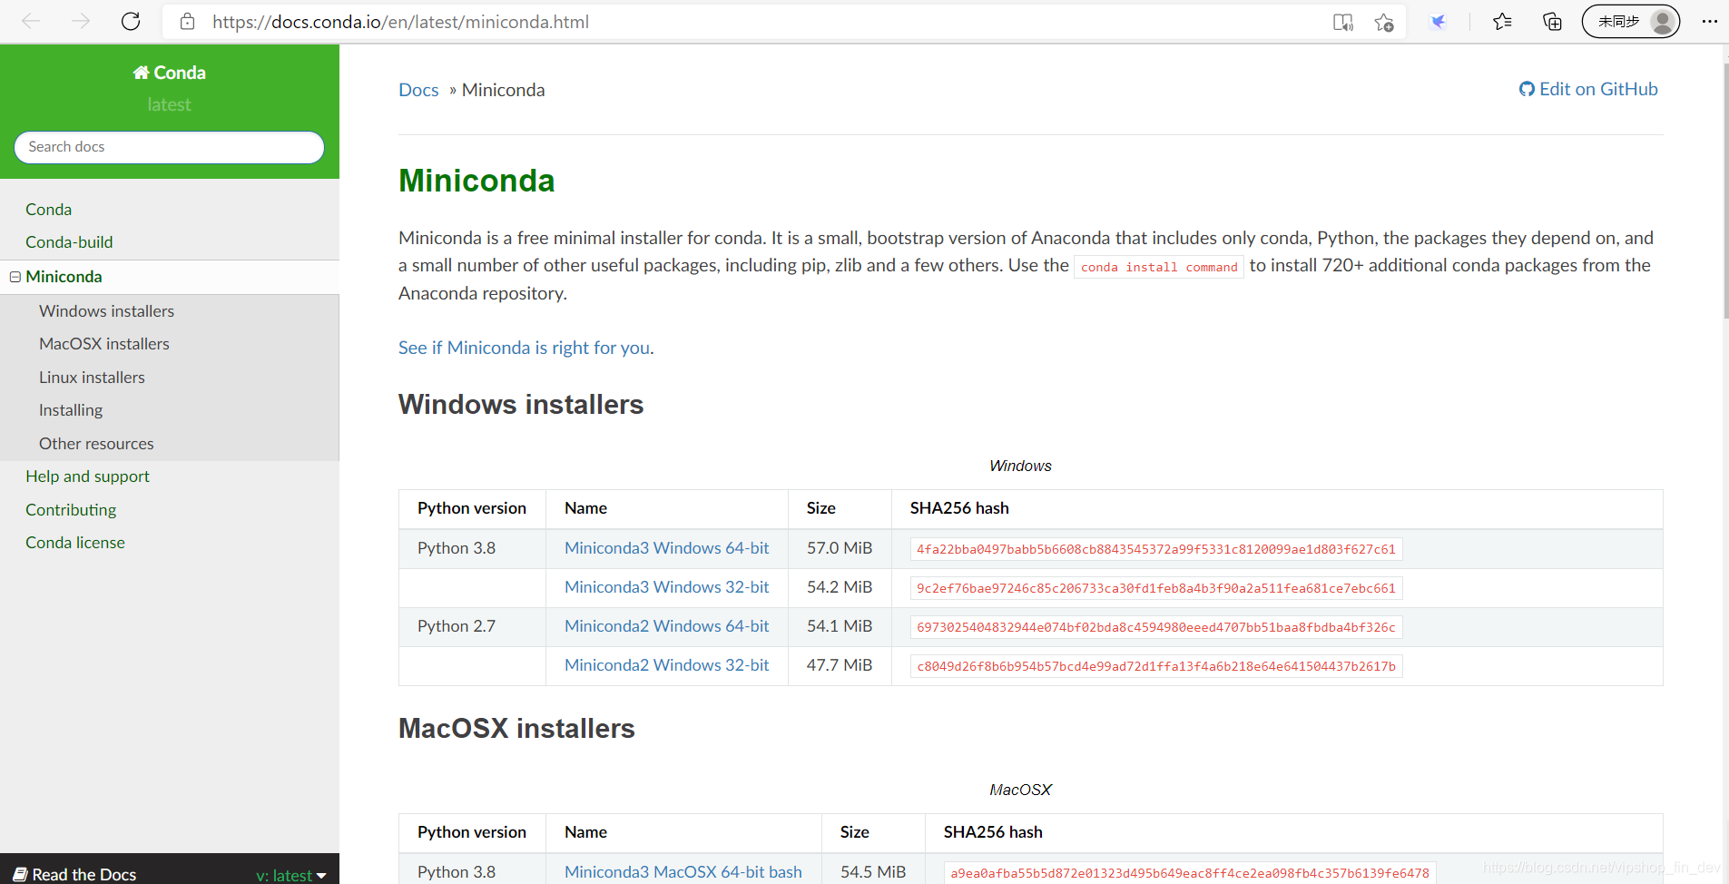This screenshot has width=1729, height=884.
Task: Select the MacOSX hash starting a9ea0afb
Action: tap(1190, 873)
